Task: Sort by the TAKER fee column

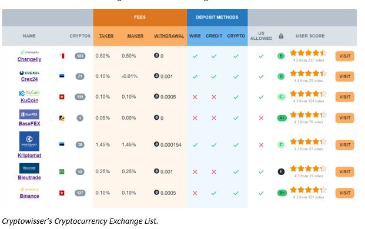Action: [x=106, y=36]
